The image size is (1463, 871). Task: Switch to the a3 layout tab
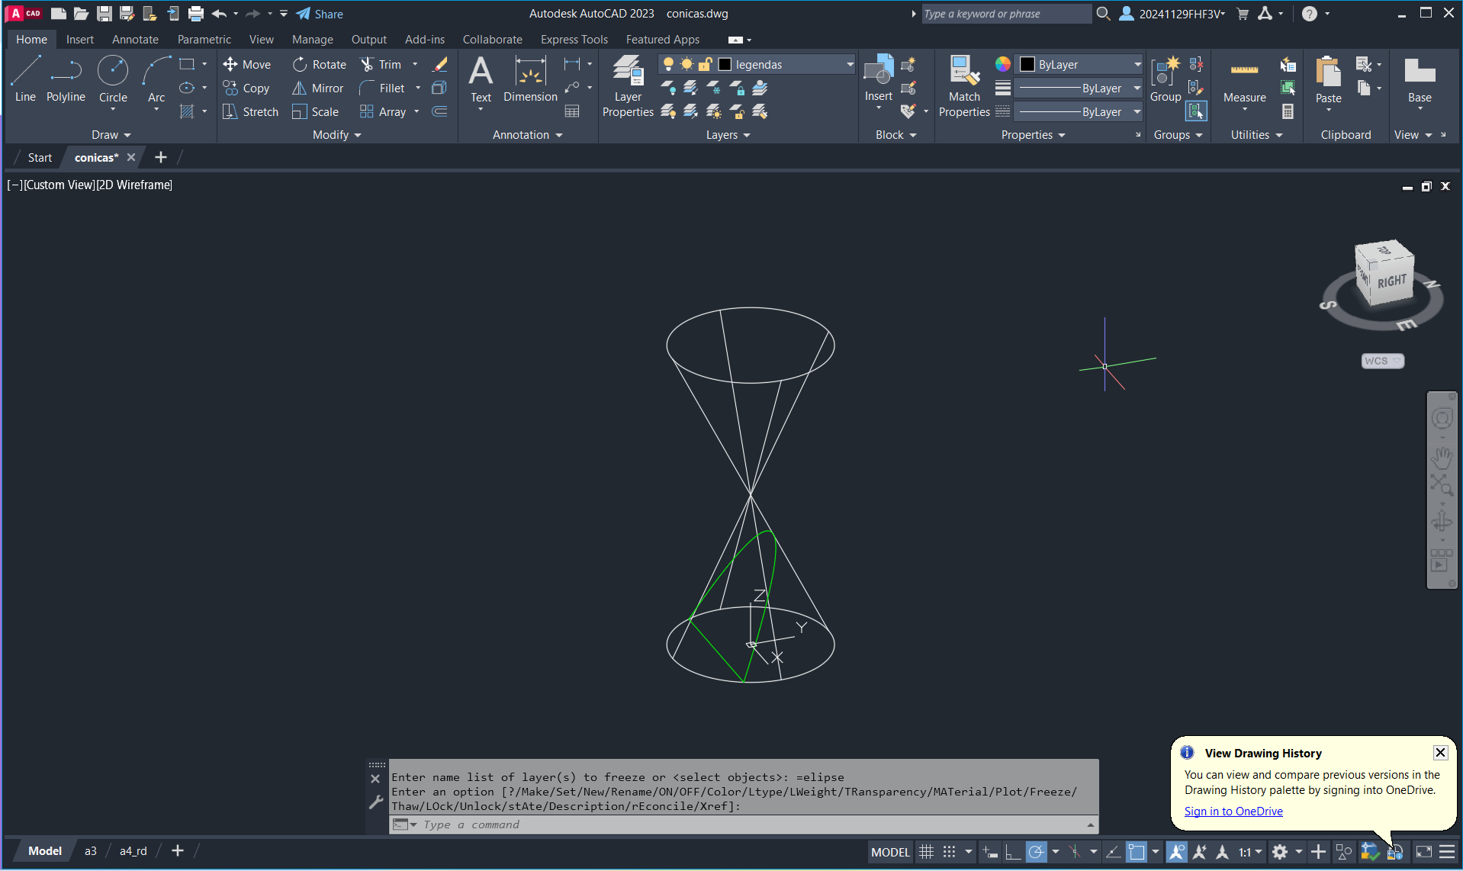tap(91, 851)
